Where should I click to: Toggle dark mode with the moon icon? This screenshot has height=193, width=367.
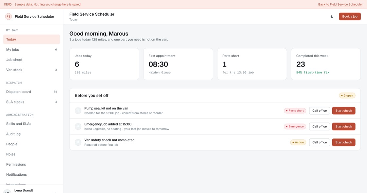[332, 17]
